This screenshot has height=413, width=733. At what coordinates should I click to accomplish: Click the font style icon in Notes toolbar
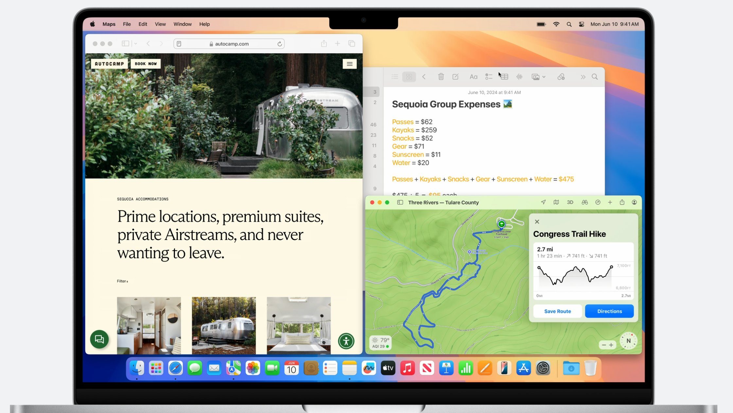click(x=473, y=77)
